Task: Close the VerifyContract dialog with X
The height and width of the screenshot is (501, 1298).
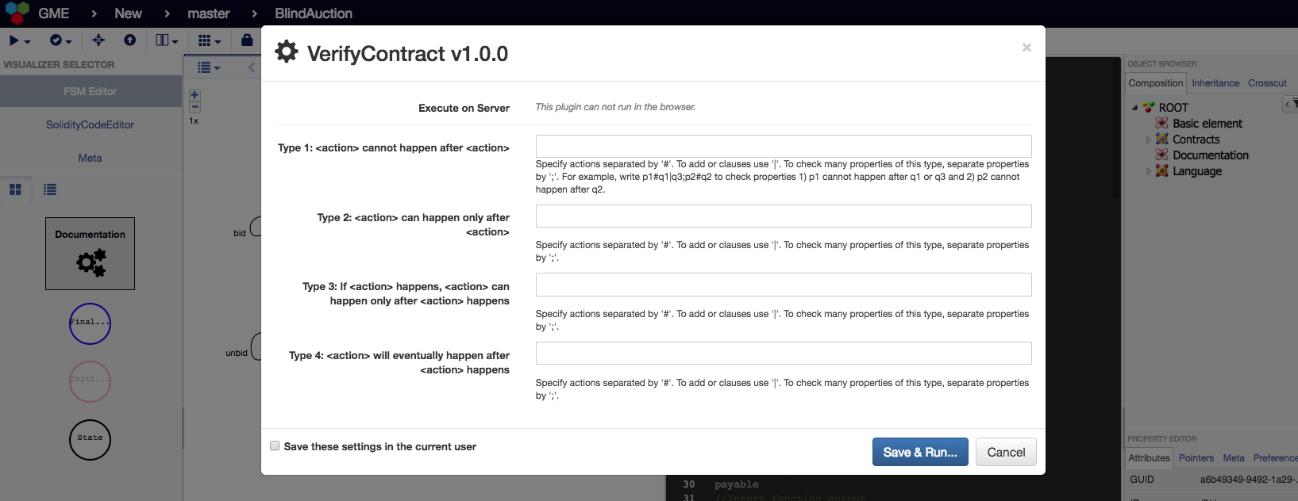Action: tap(1026, 48)
